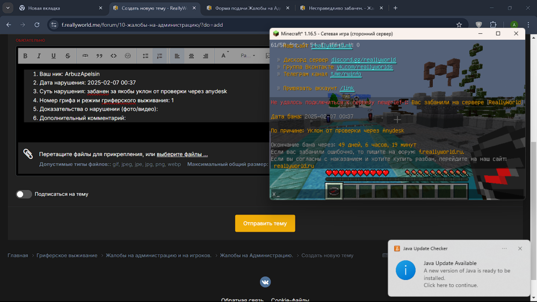Bookmark this page with the star
The height and width of the screenshot is (302, 537).
tap(459, 25)
